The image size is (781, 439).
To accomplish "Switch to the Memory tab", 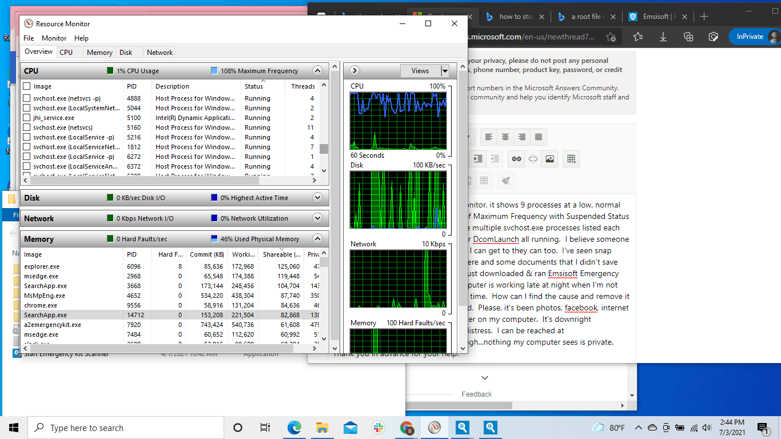I will 99,52.
